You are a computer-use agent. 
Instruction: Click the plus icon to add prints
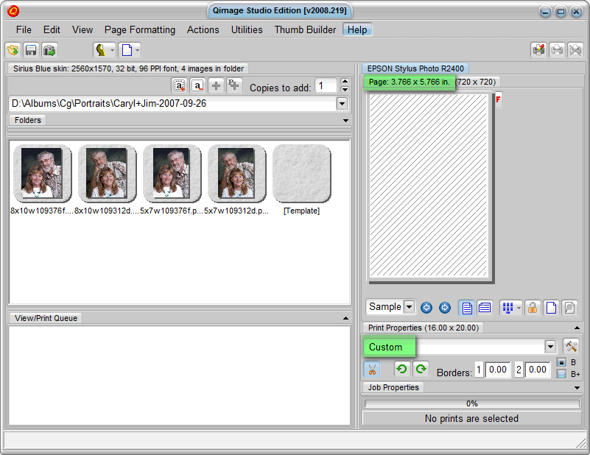point(216,85)
